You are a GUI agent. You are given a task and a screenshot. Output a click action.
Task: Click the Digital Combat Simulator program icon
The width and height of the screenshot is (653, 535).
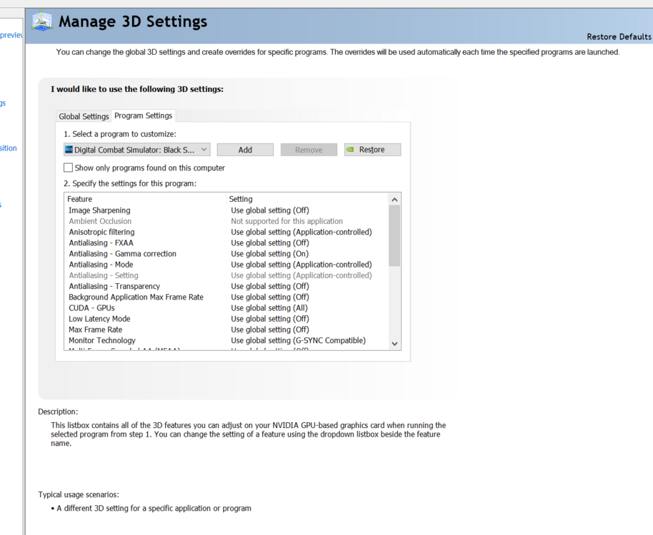click(x=69, y=150)
